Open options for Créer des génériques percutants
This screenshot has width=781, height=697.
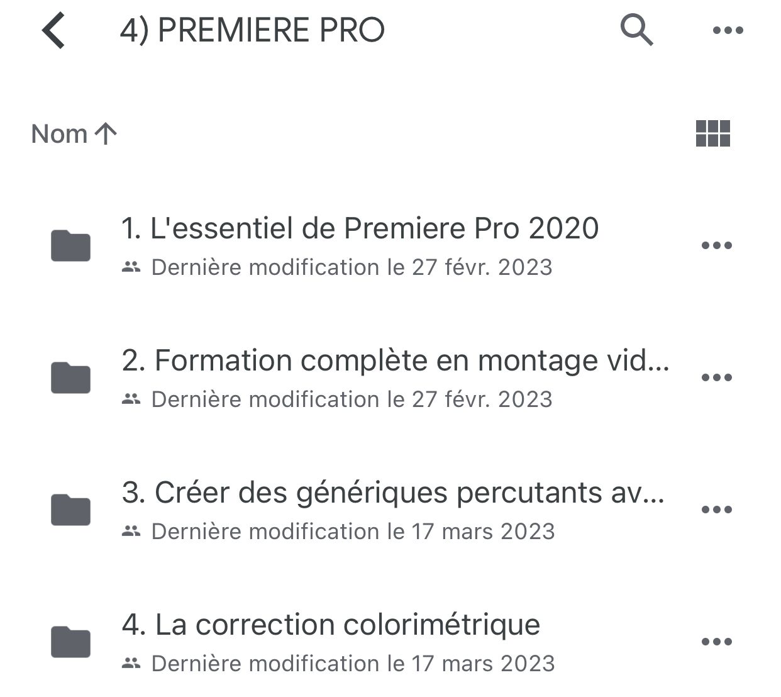coord(717,510)
